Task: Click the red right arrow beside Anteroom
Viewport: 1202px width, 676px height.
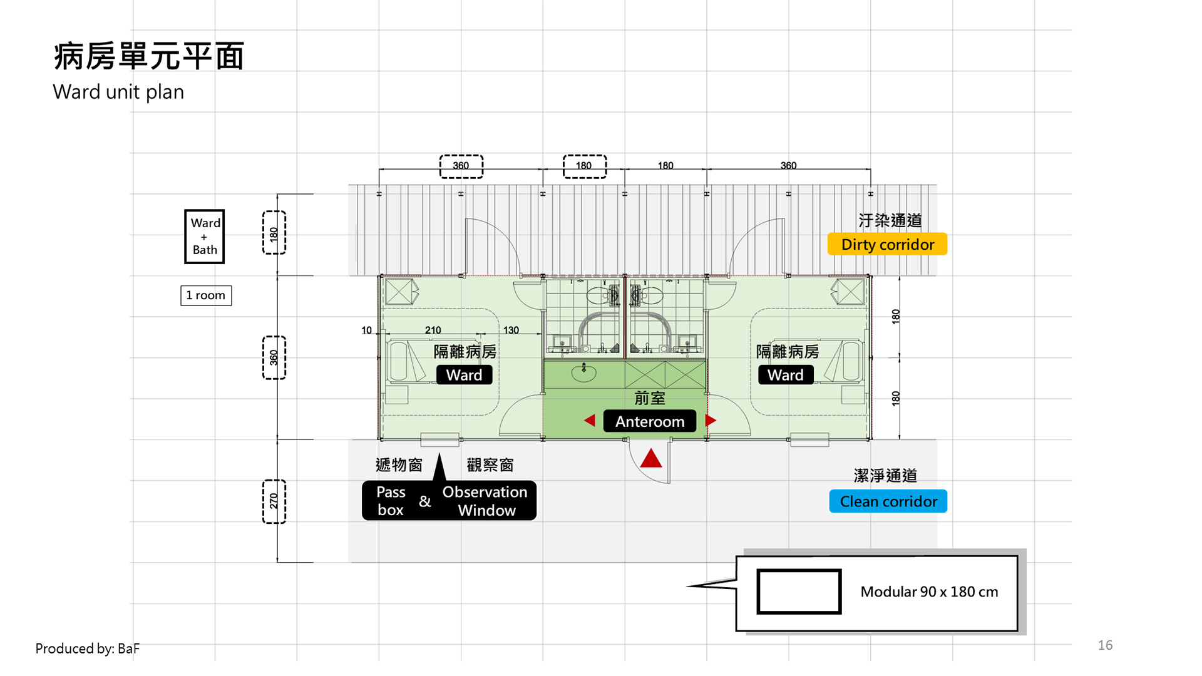Action: pyautogui.click(x=710, y=421)
